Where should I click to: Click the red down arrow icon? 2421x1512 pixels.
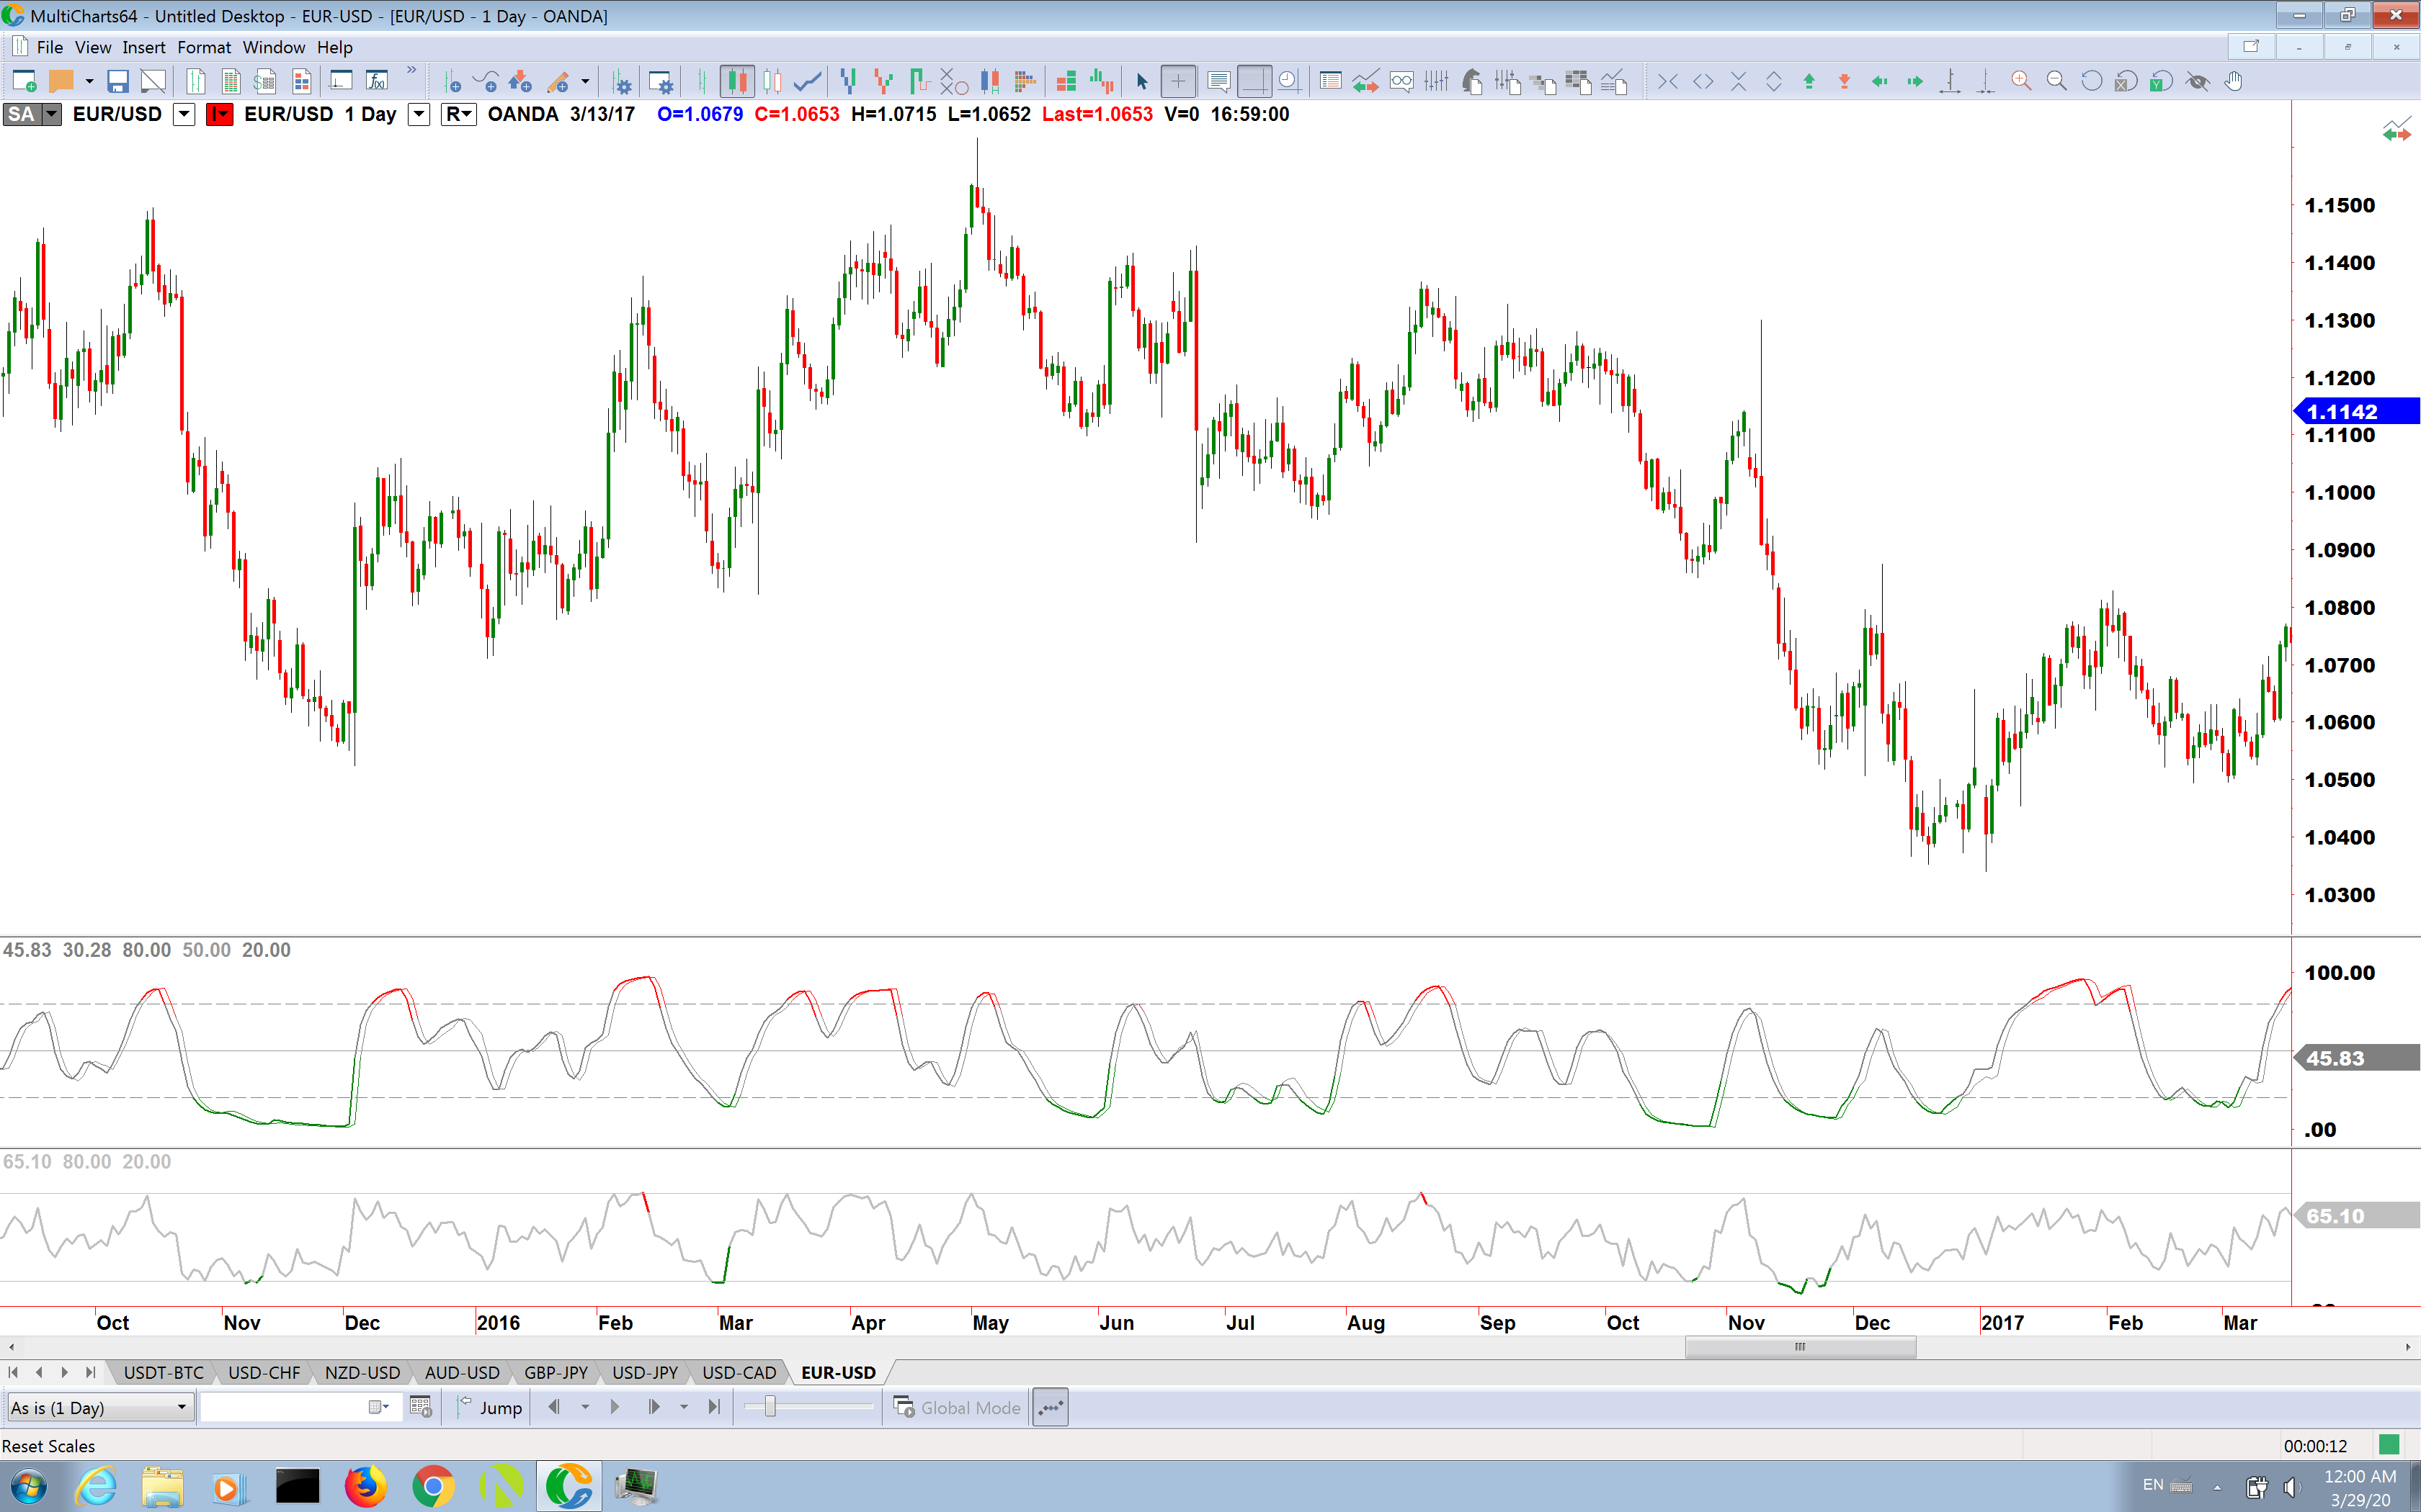1844,81
